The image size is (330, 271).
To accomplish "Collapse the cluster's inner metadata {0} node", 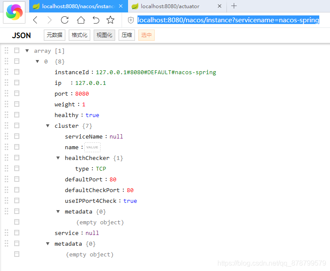I will pos(58,211).
